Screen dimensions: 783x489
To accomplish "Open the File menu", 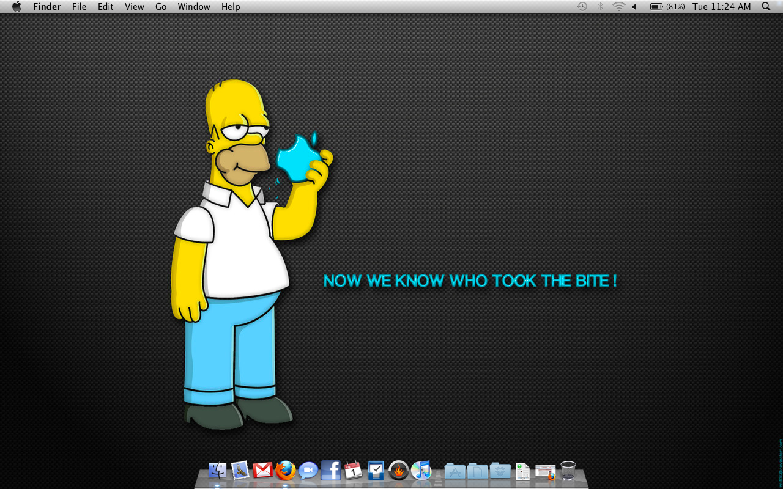I will (x=79, y=7).
